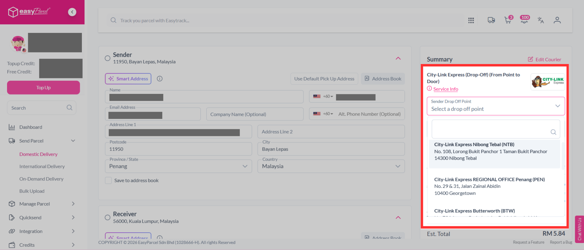
Task: Click the Top Up button
Action: point(43,87)
